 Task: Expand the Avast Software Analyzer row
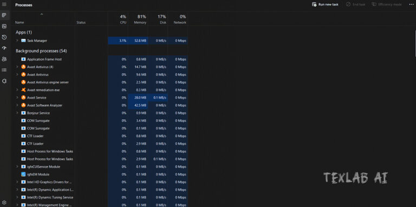pyautogui.click(x=17, y=105)
